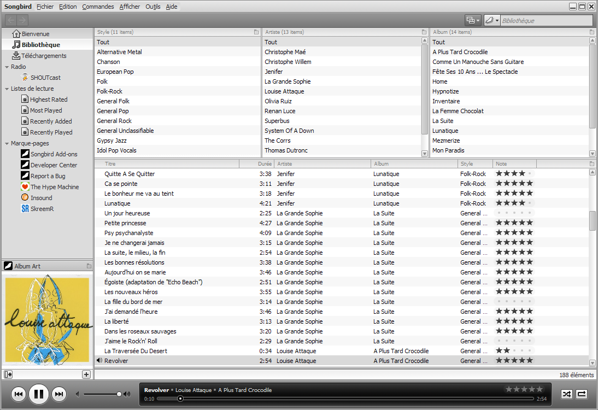The width and height of the screenshot is (598, 410).
Task: Toggle shuffle mode
Action: pyautogui.click(x=567, y=394)
